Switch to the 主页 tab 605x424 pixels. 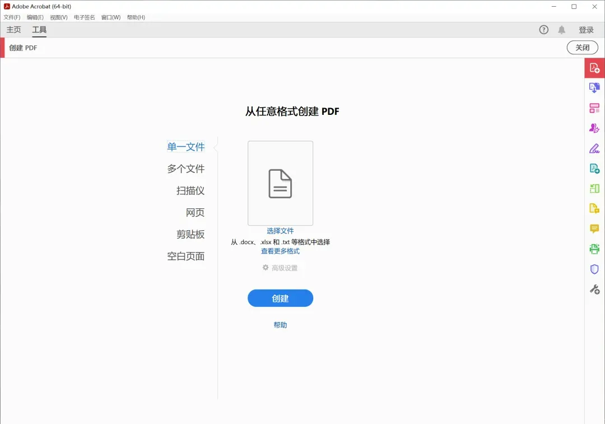point(13,30)
